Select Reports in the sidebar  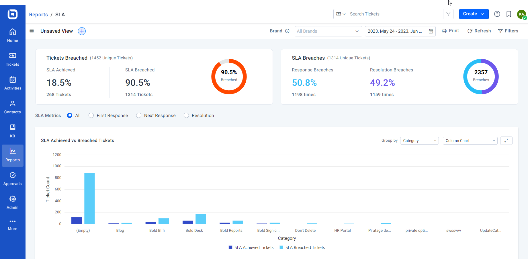click(x=13, y=155)
